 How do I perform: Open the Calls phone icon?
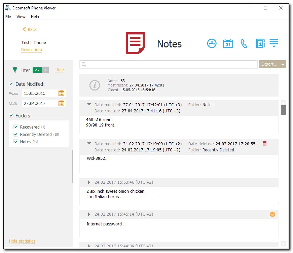pos(244,43)
